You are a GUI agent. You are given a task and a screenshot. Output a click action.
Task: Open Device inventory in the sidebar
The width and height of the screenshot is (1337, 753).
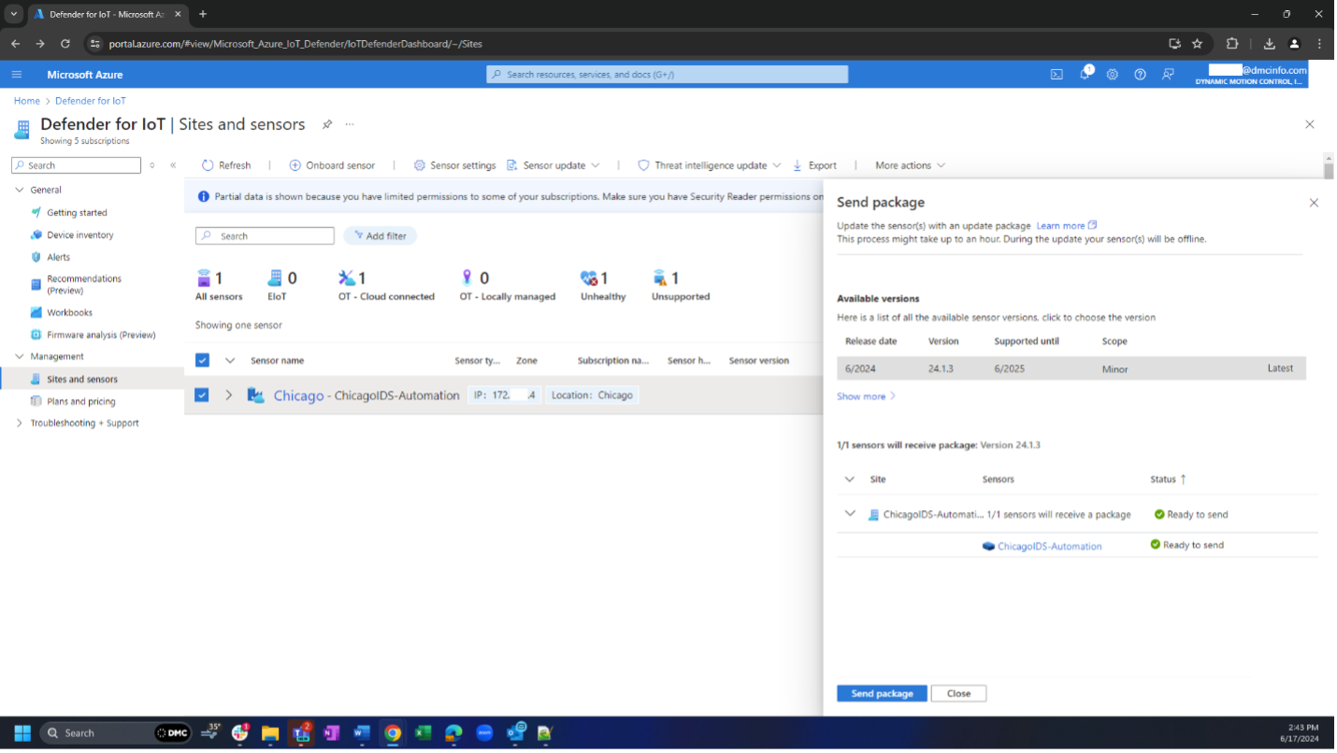click(x=79, y=235)
